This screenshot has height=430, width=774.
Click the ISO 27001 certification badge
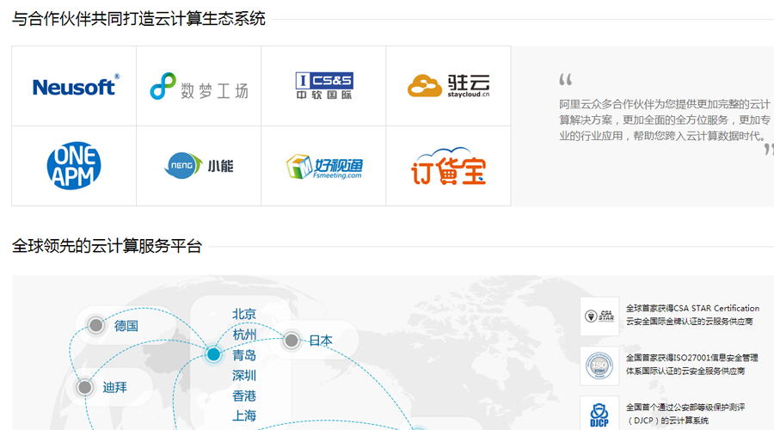coord(599,365)
